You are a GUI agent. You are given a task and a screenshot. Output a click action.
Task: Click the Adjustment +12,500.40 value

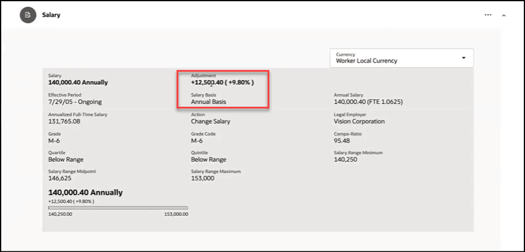tap(222, 82)
